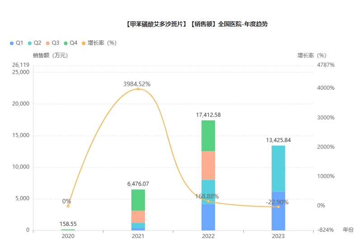359x243 pixels.
Task: Click the blue Q1 segment of 2023 bar
Action: [278, 210]
